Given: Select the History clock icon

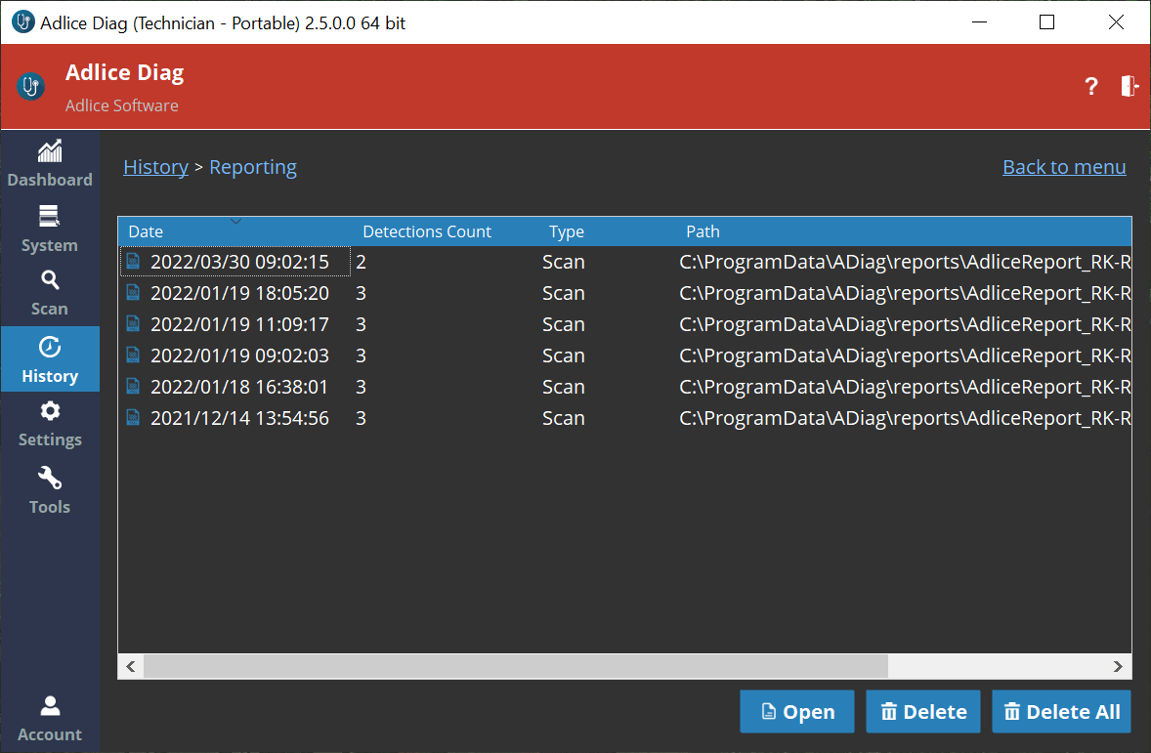Looking at the screenshot, I should coord(50,348).
